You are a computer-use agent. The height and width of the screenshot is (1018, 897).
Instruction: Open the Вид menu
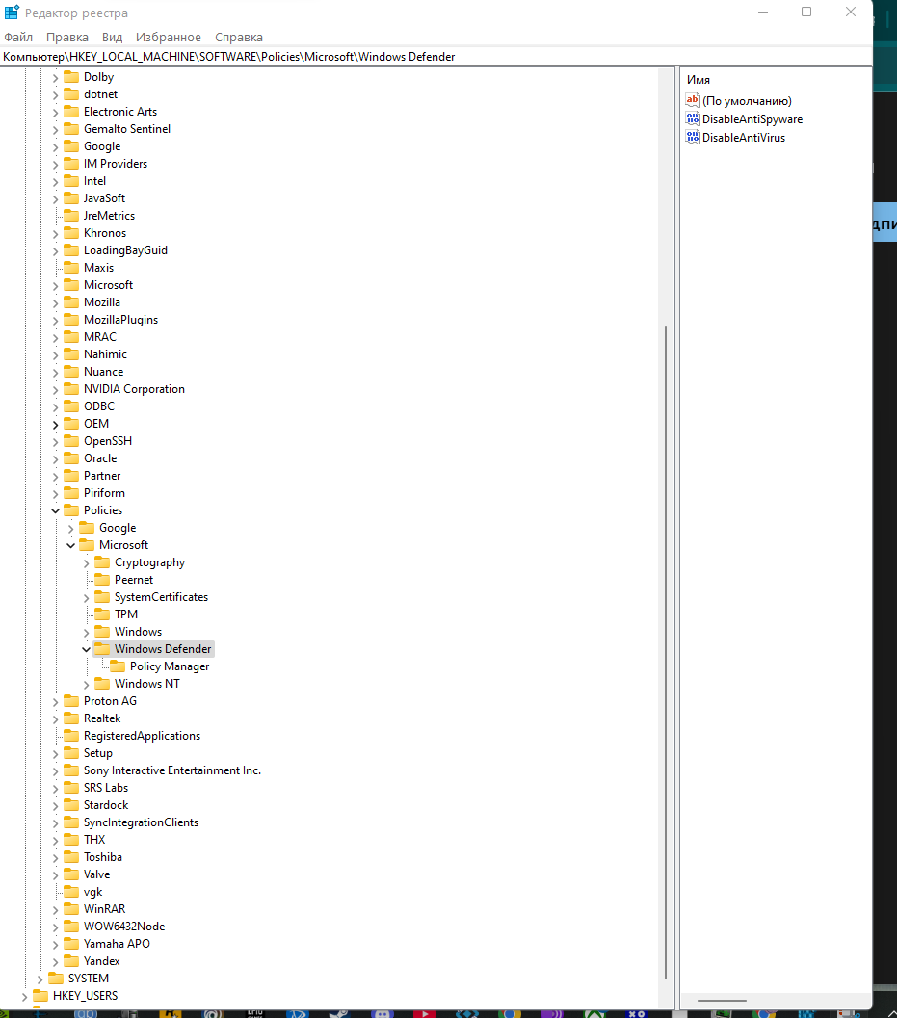113,37
